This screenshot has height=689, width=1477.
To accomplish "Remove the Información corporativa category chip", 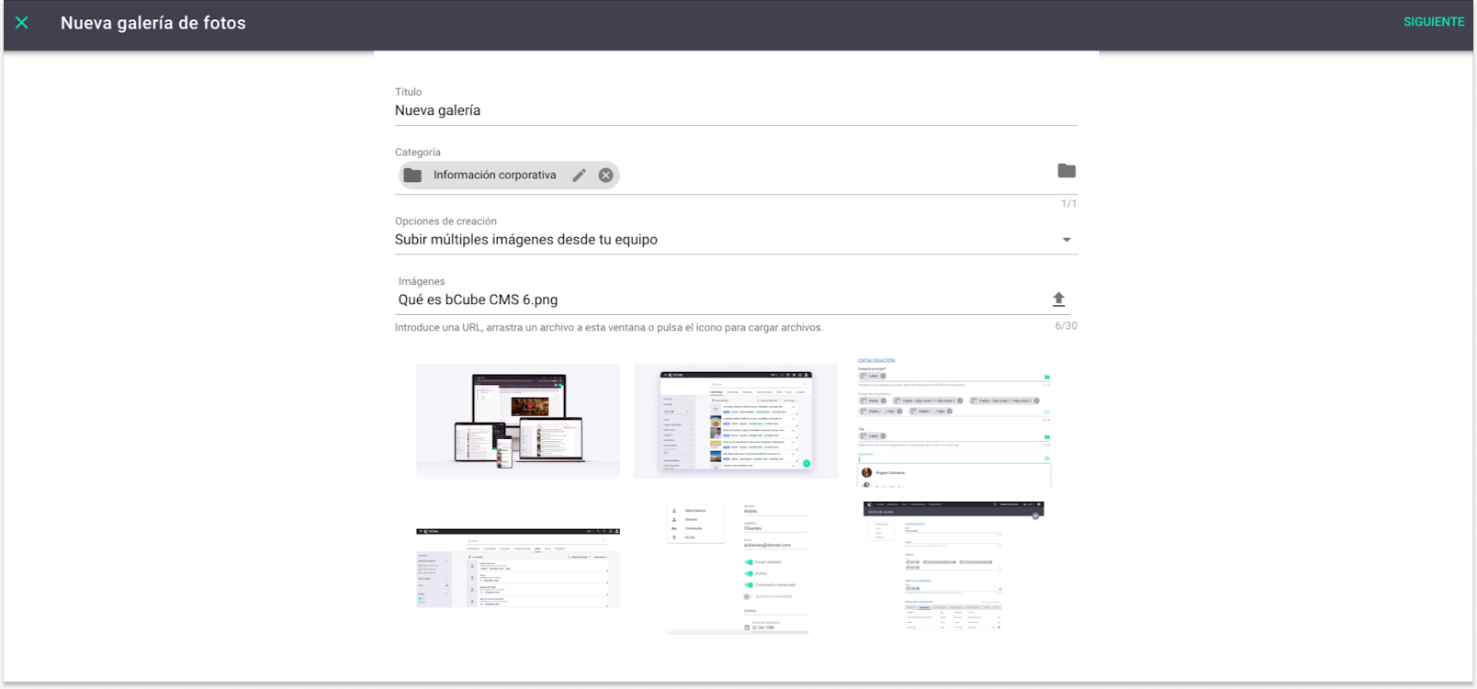I will click(x=605, y=175).
